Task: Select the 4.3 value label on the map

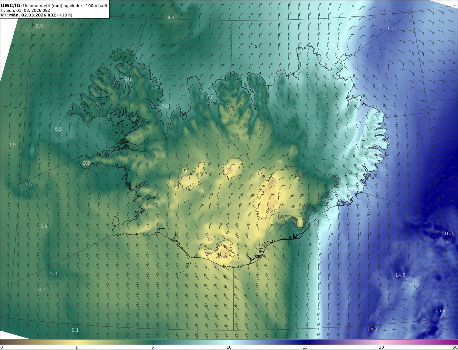Action: coord(171,18)
